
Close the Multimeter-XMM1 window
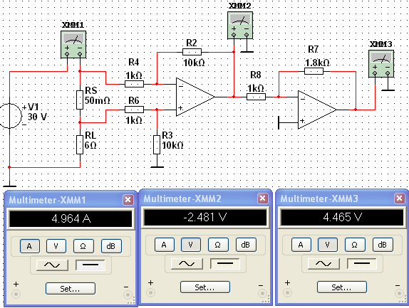[x=128, y=200]
